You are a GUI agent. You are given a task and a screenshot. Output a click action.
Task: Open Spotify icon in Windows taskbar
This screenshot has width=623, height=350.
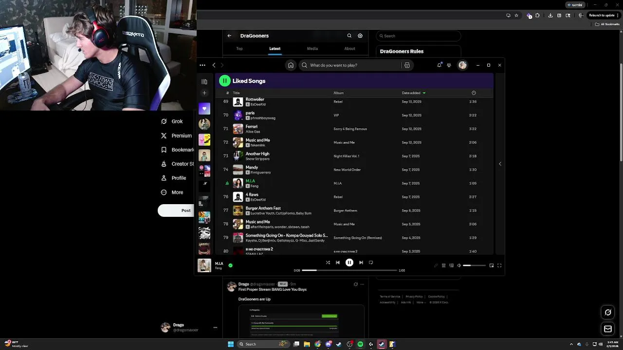click(360, 344)
